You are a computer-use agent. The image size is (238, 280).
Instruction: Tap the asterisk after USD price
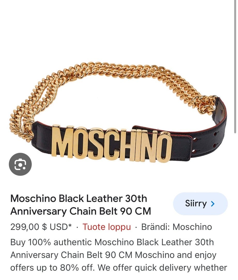point(70,226)
